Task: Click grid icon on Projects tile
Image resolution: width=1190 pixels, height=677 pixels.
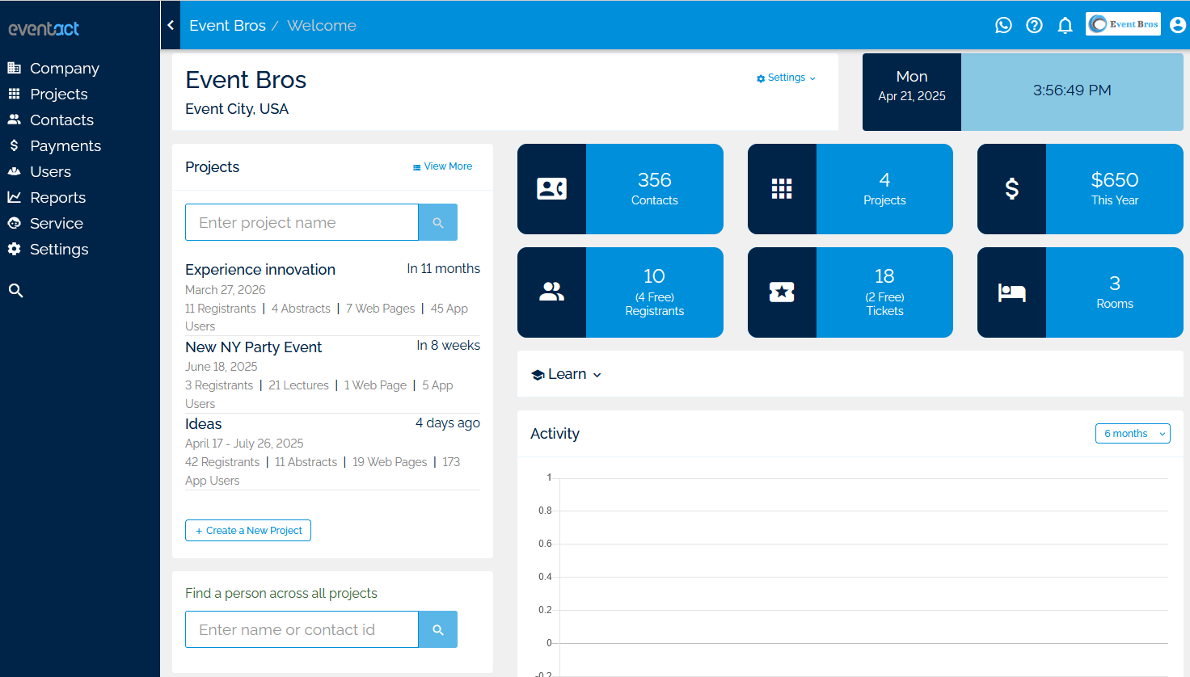Action: coord(782,189)
